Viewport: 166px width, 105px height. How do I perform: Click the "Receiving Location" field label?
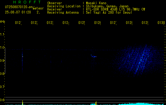(64, 6)
